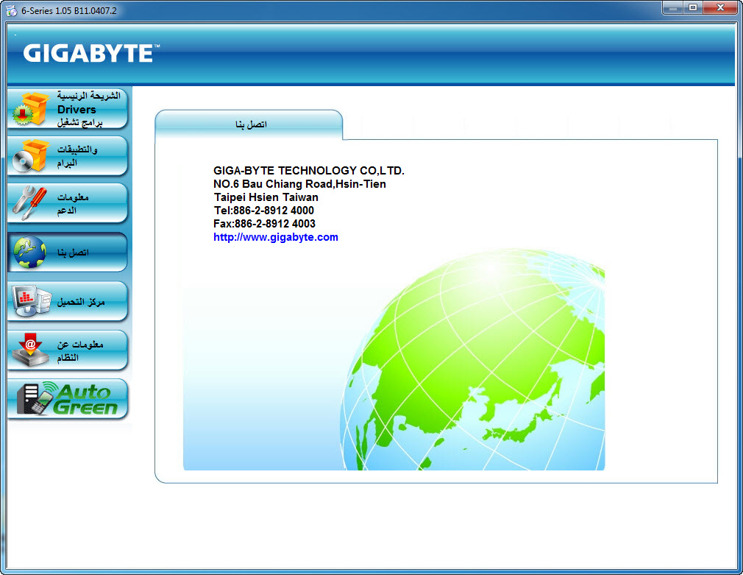Click the Taipei Hsien Taiwan text
The height and width of the screenshot is (575, 743).
(266, 197)
